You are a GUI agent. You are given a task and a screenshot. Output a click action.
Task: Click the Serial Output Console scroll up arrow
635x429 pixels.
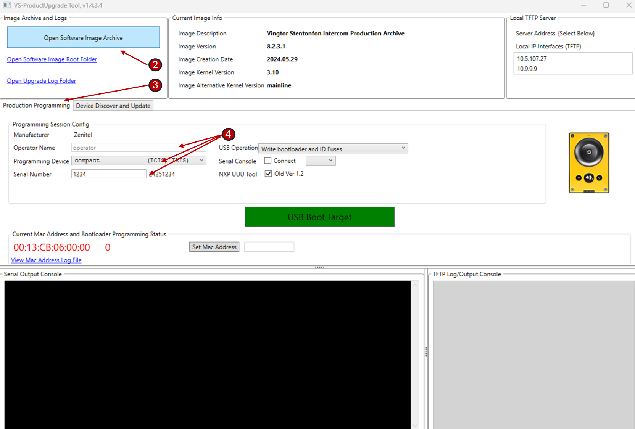pos(415,285)
